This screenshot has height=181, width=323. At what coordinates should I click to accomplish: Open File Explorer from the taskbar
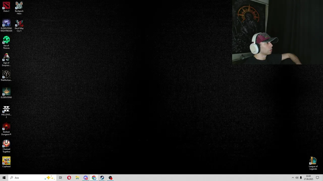pyautogui.click(x=77, y=178)
